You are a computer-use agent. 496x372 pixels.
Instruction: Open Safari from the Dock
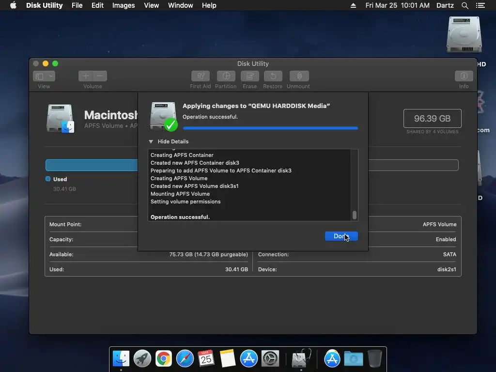click(x=185, y=358)
